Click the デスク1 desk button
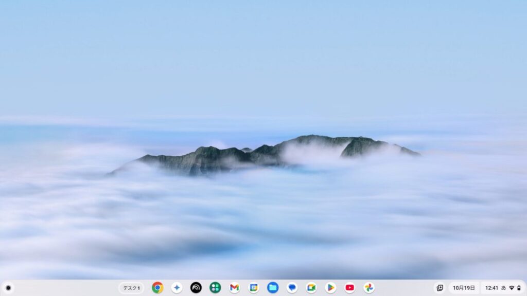Screen dimensions: 527x296 (131, 288)
